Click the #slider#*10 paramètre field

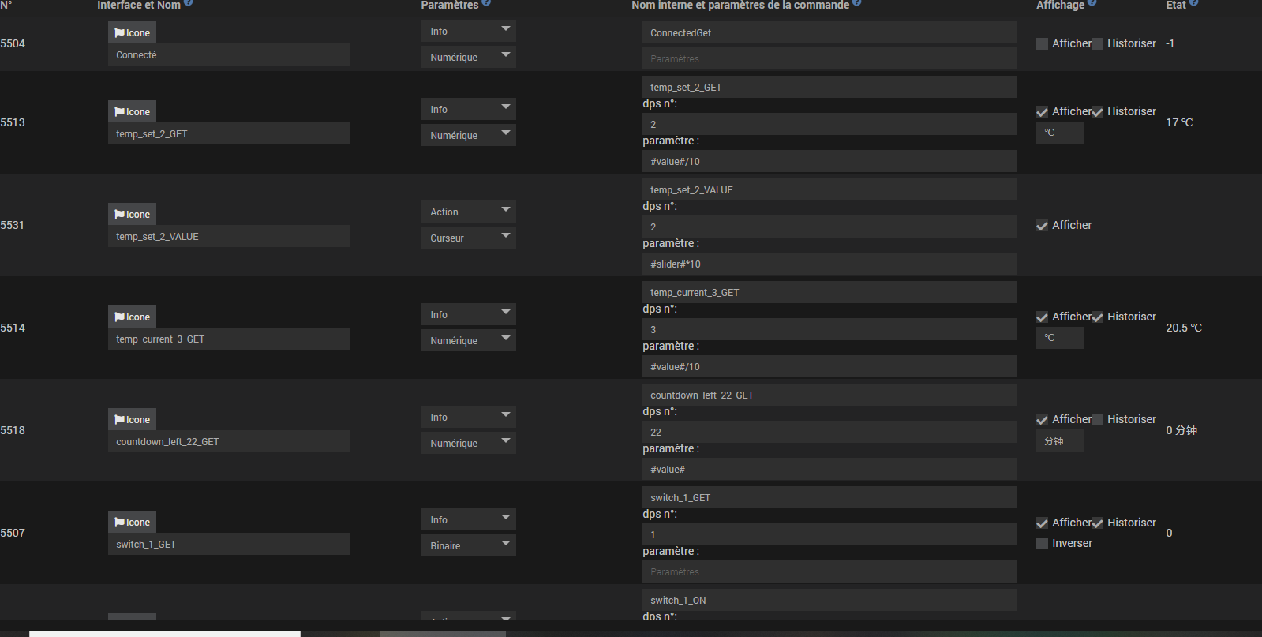point(829,264)
